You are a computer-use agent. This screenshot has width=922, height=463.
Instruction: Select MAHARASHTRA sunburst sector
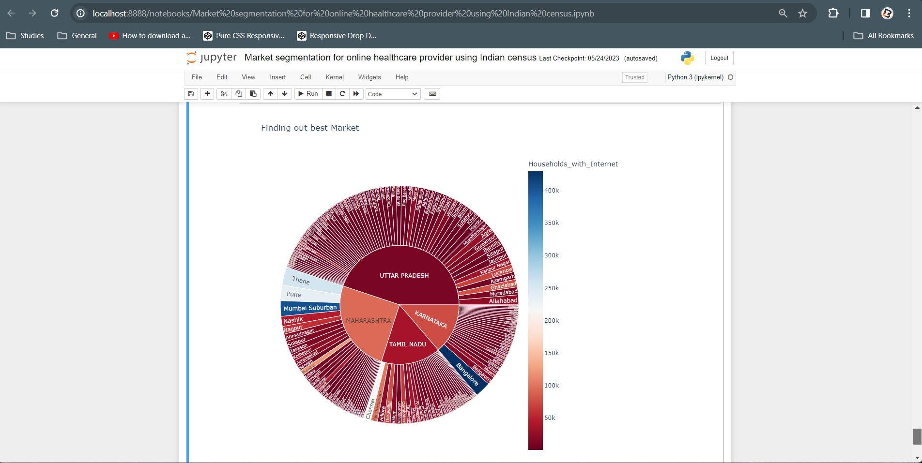point(368,321)
